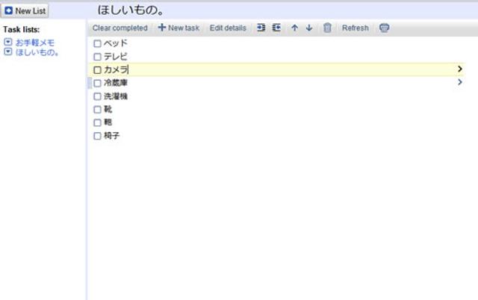Check the テレビ task checkbox

[x=97, y=57]
